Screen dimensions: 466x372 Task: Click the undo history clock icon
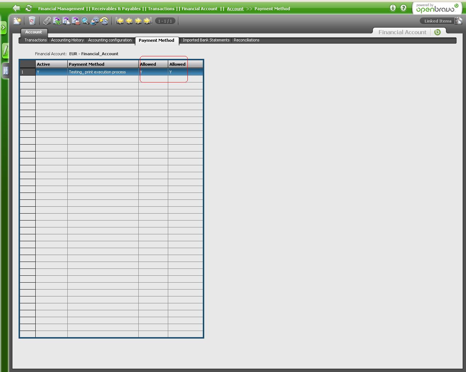[x=104, y=21]
